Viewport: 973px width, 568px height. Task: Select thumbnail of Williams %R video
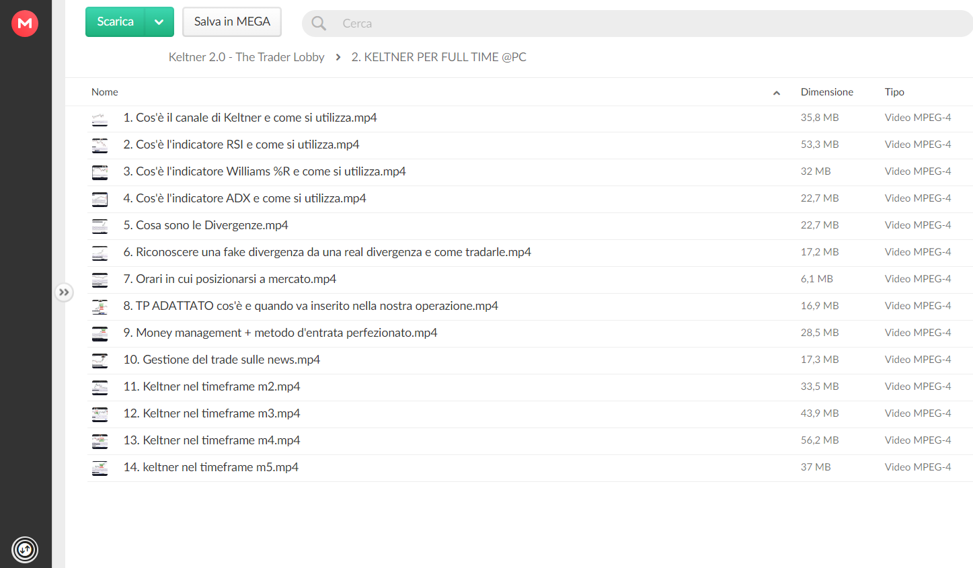pos(100,172)
